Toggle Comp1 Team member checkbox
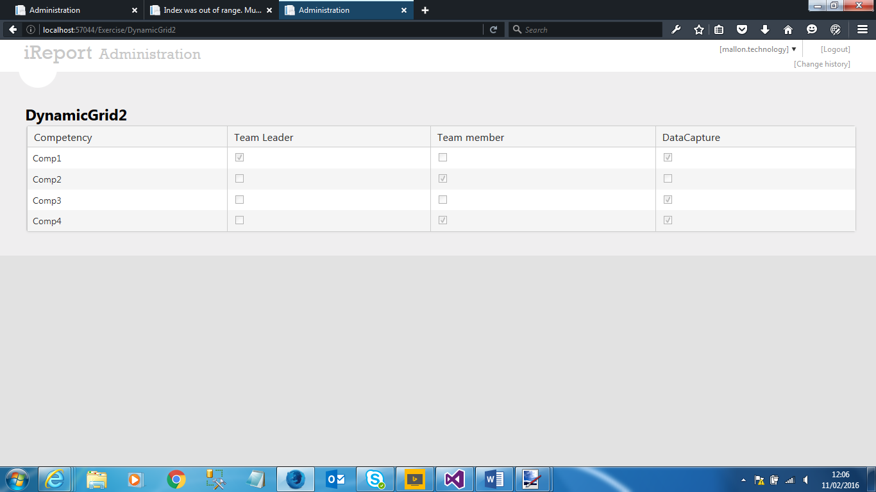This screenshot has width=876, height=492. (x=442, y=157)
